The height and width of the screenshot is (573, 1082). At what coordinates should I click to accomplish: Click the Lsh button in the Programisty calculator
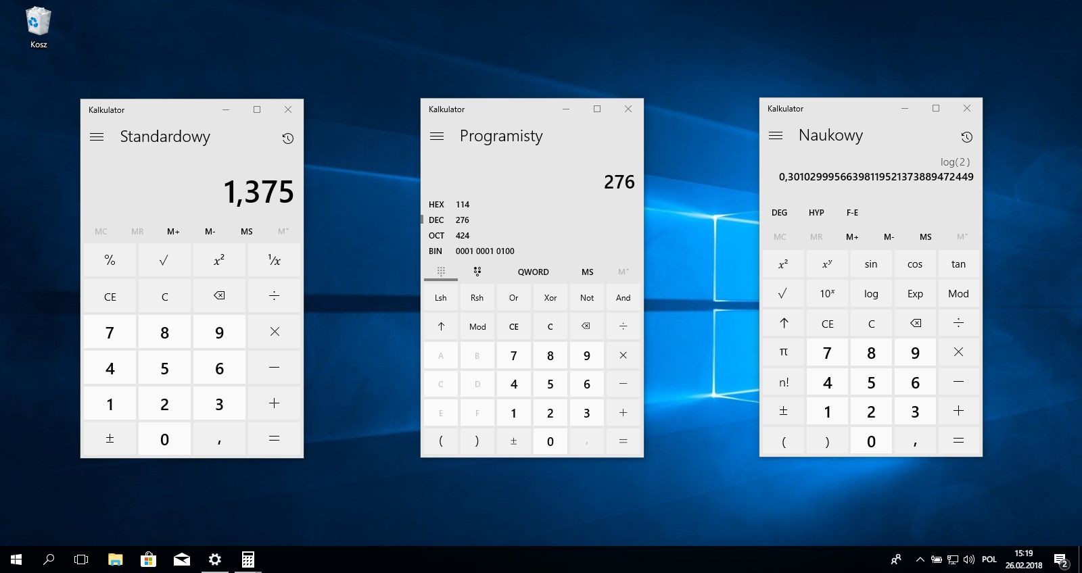point(441,297)
